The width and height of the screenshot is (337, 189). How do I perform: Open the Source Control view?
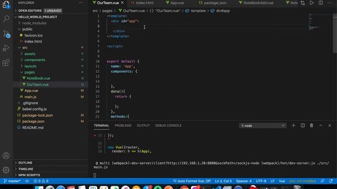pos(6,34)
